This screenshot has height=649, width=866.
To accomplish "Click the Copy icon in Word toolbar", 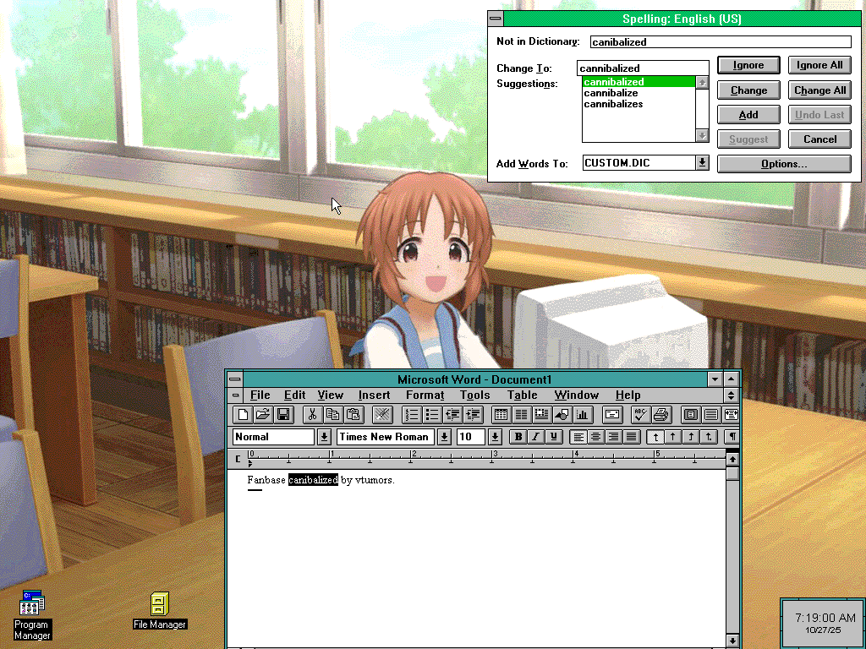I will click(332, 414).
